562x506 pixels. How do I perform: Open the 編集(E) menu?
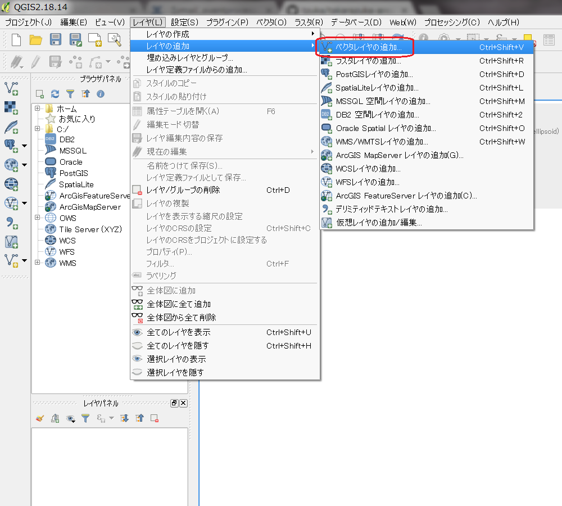pos(74,22)
